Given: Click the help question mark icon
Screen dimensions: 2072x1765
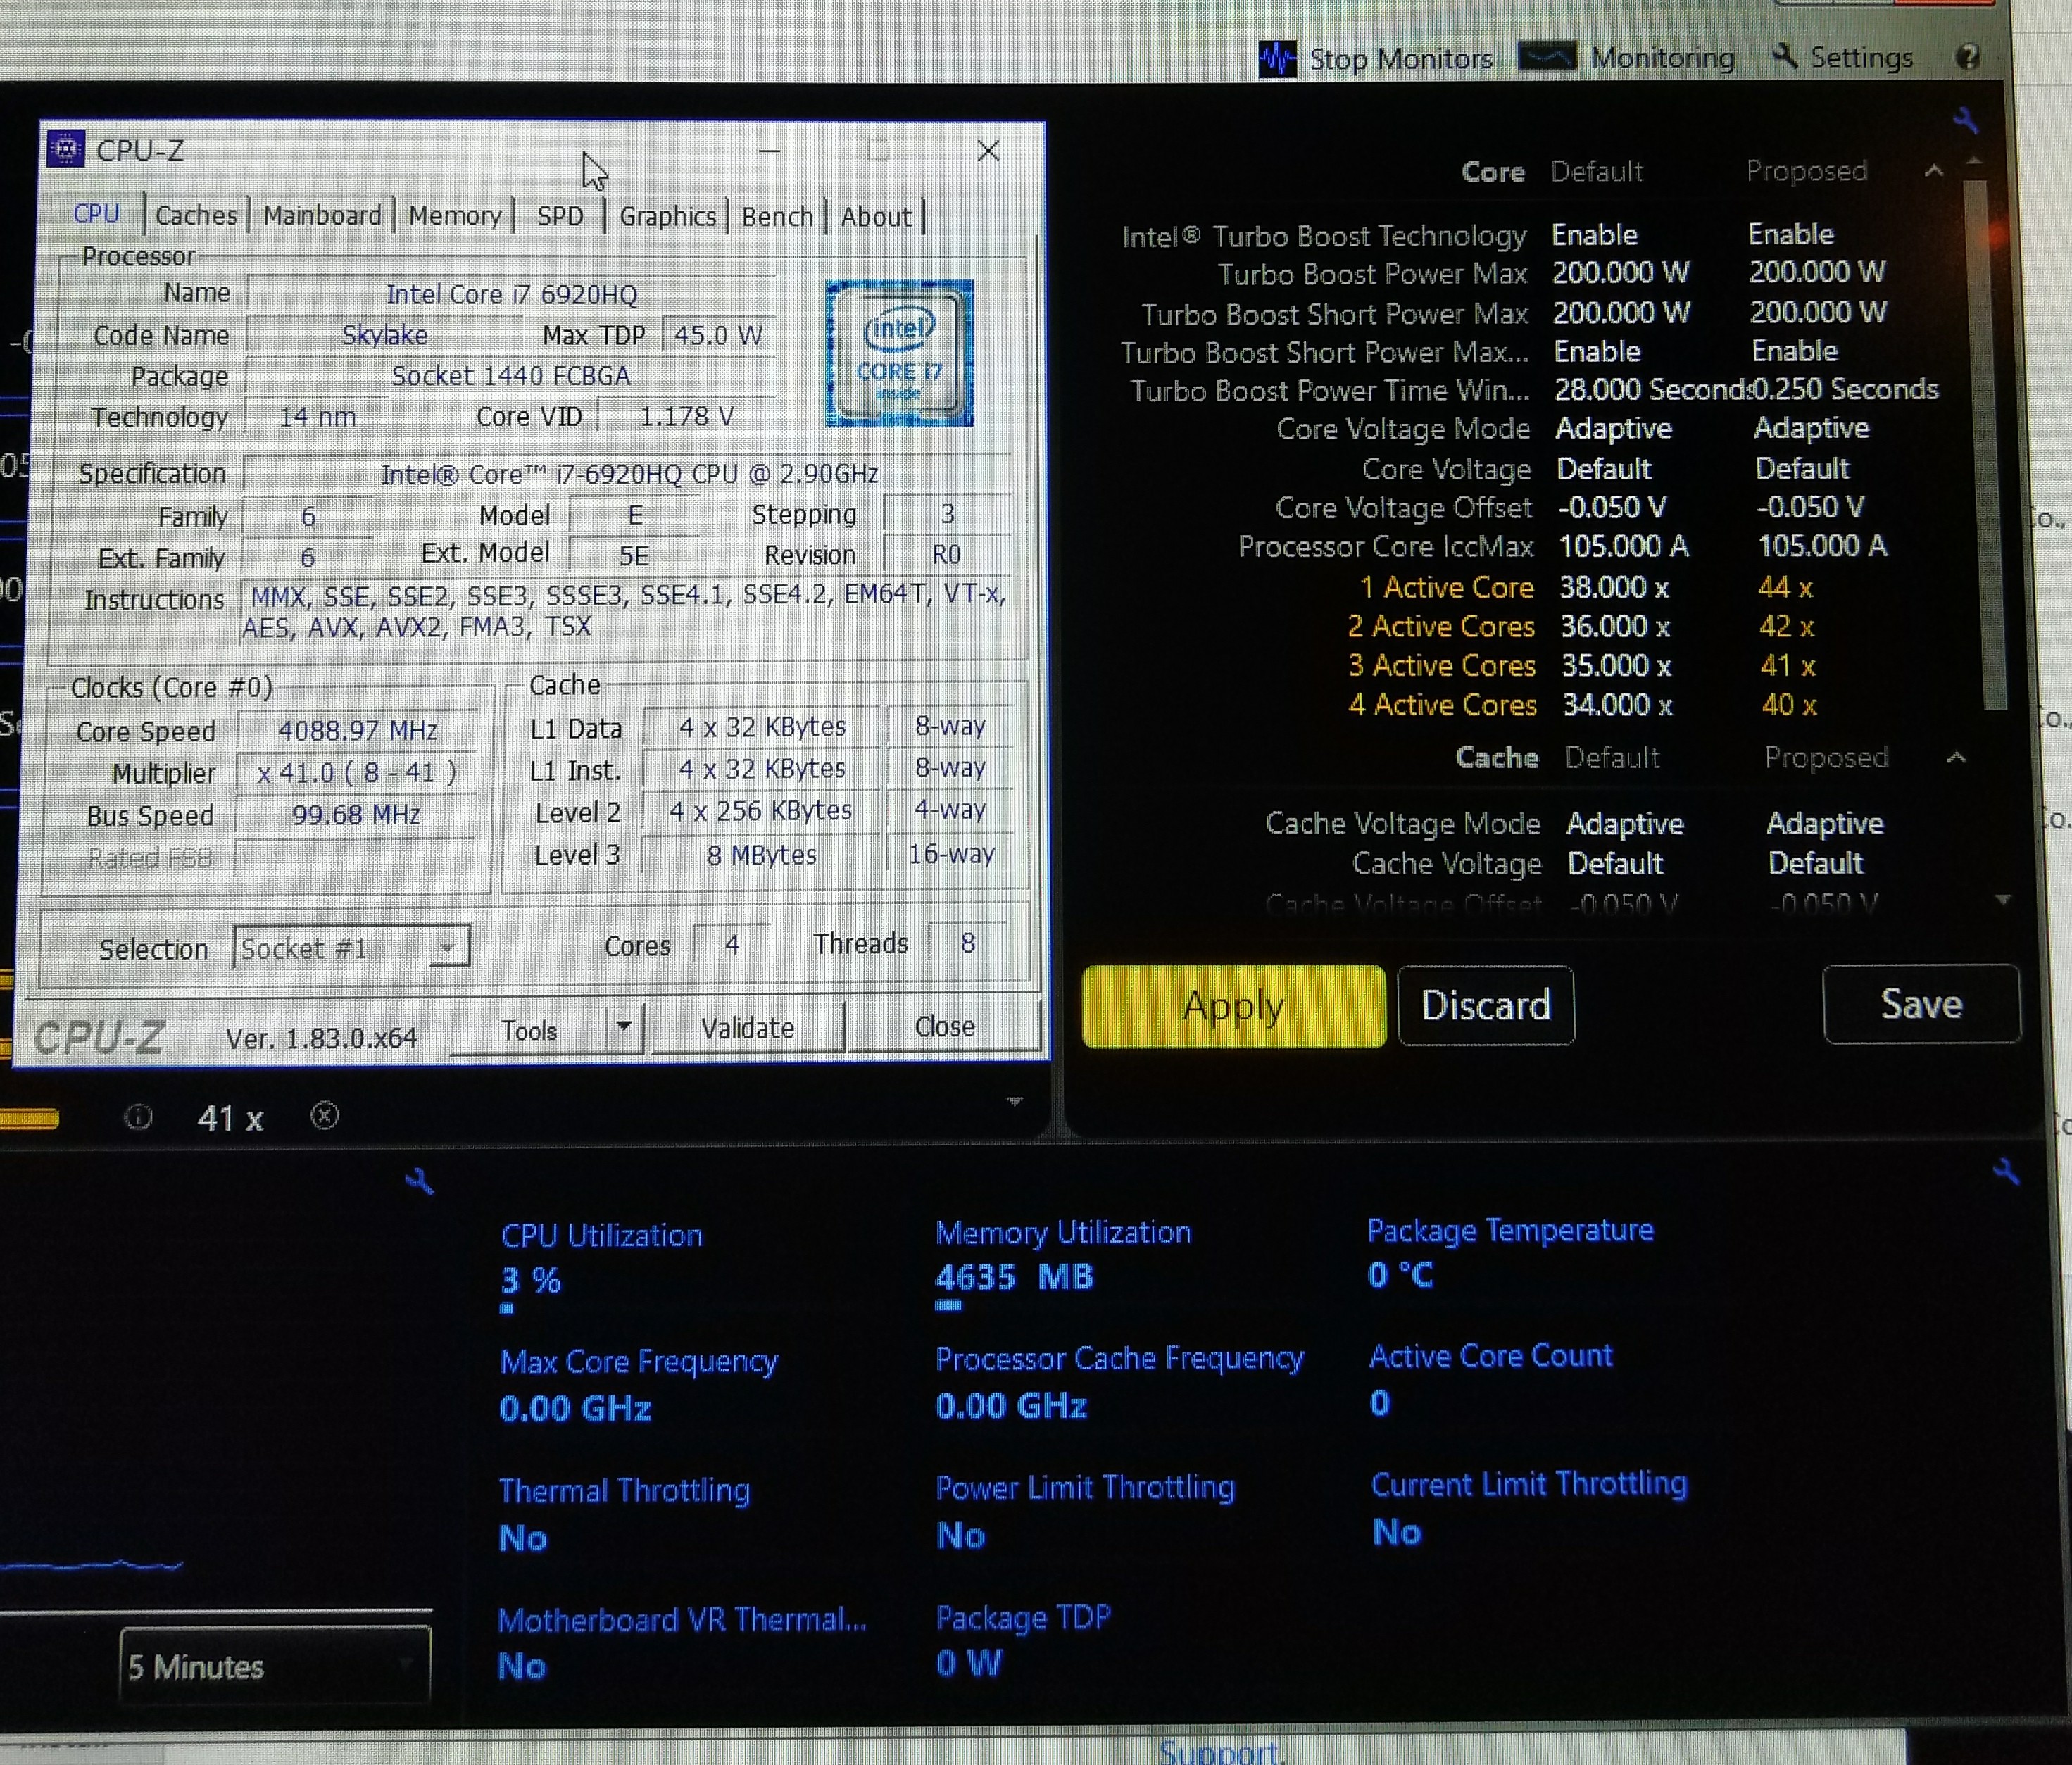Looking at the screenshot, I should coord(1967,57).
